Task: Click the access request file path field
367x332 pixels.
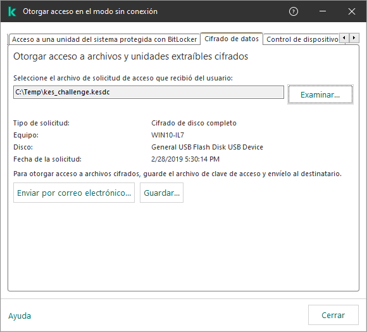Action: point(149,92)
